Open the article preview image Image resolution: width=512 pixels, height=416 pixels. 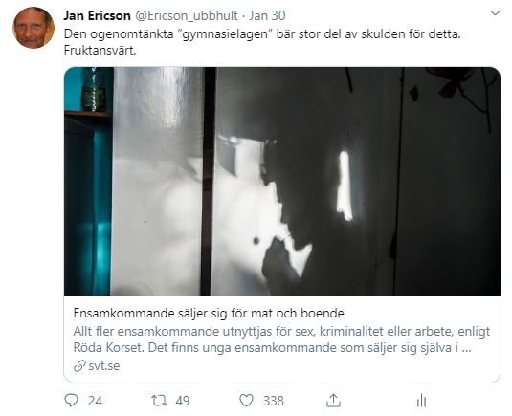click(282, 181)
